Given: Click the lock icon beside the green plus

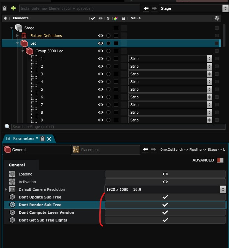Looking at the screenshot, I should click(4, 8).
